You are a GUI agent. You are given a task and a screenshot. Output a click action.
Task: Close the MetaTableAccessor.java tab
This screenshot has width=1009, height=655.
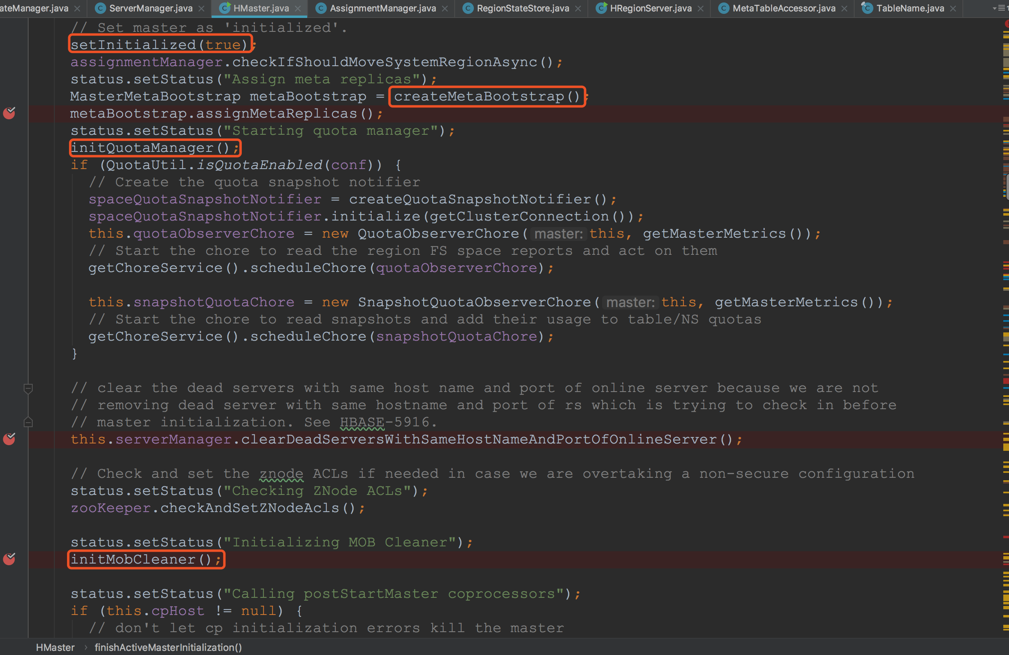click(x=844, y=9)
